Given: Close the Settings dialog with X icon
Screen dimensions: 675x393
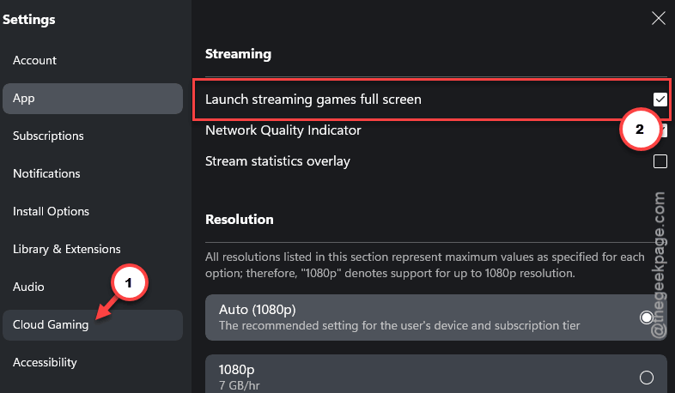Looking at the screenshot, I should (658, 19).
